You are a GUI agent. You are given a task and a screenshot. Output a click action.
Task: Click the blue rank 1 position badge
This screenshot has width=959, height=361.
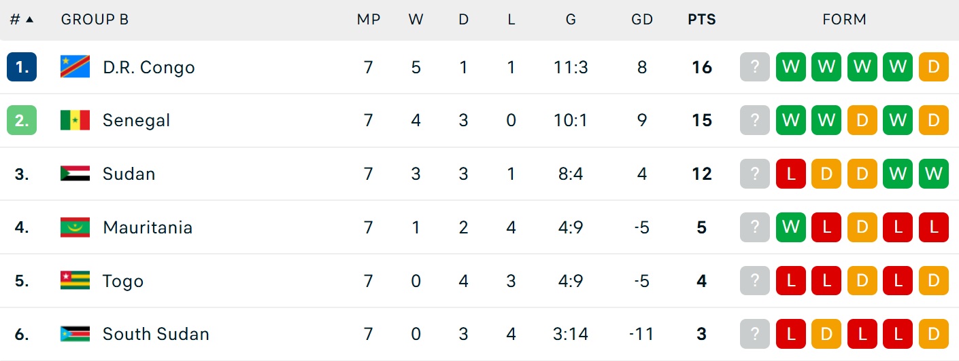22,67
